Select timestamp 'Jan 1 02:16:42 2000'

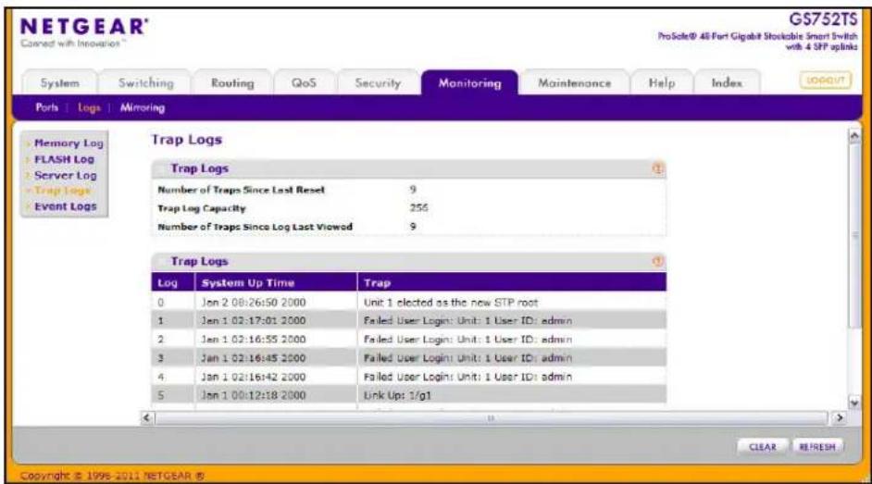[254, 377]
